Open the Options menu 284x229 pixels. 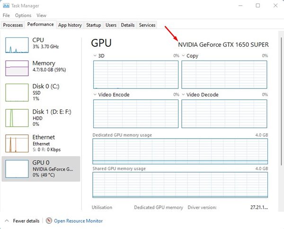(x=23, y=16)
